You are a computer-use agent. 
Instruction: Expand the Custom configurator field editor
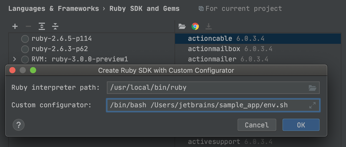click(x=312, y=105)
